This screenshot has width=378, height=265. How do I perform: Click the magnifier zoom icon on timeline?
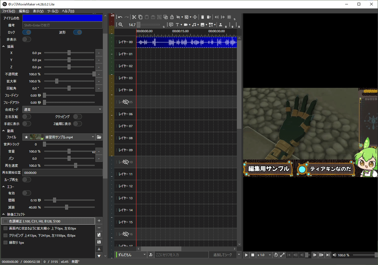point(120,25)
